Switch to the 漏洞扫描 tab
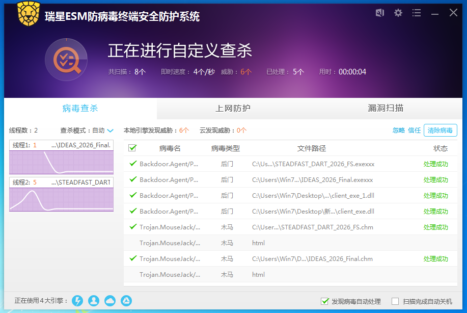Image resolution: width=467 pixels, height=313 pixels. tap(386, 108)
